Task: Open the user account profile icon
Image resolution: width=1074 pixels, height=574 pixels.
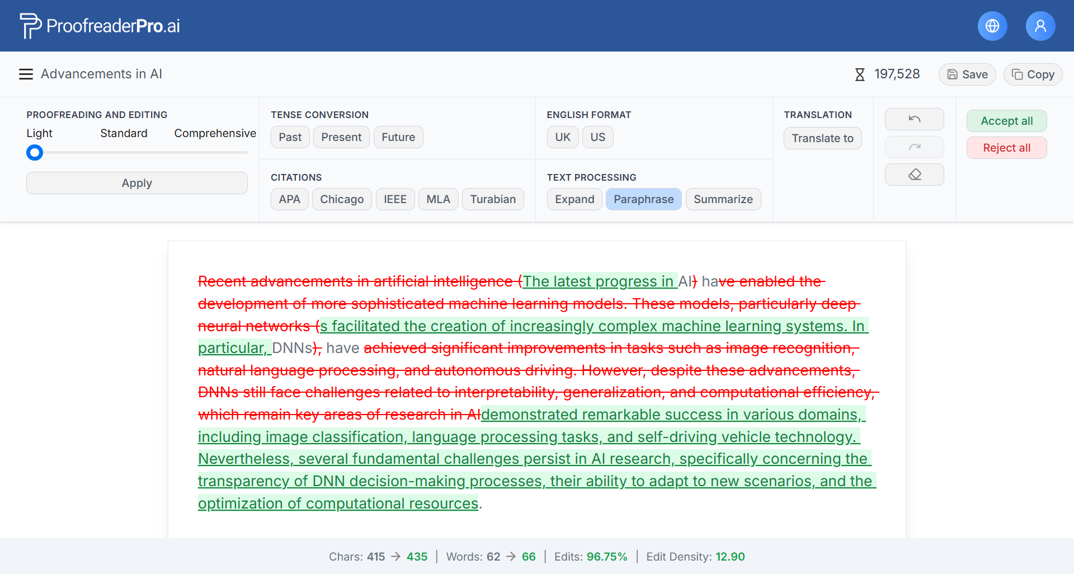Action: 1040,26
